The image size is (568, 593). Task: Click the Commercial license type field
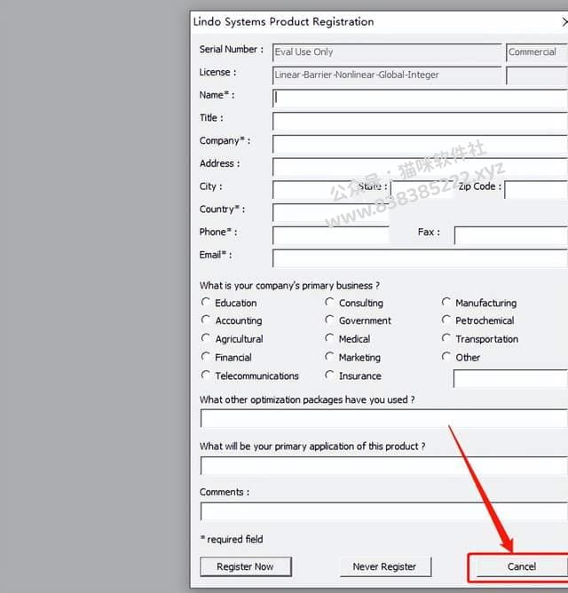pyautogui.click(x=537, y=52)
